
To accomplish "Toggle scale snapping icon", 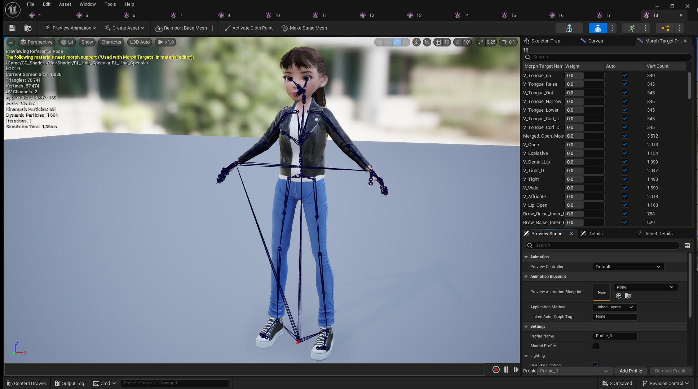I will point(481,42).
